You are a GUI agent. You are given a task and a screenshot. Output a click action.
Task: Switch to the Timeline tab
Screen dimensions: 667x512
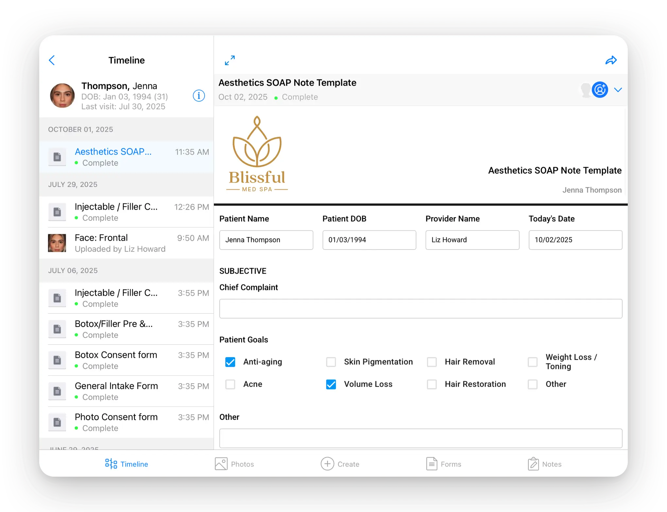(x=127, y=464)
